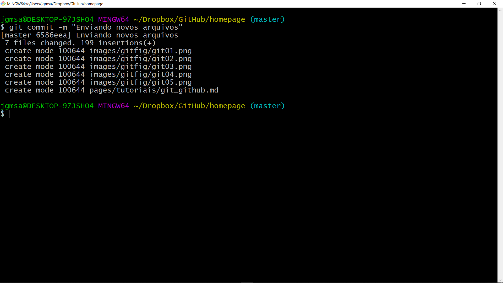Viewport: 503px width, 283px height.
Task: Click the scrollbar down arrow
Action: coord(500,280)
